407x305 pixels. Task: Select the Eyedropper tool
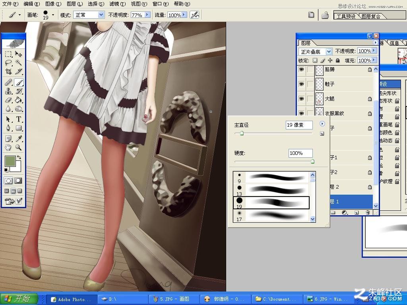tap(18, 139)
